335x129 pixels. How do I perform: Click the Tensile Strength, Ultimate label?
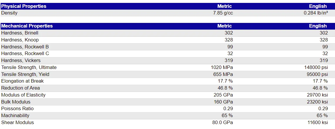(29, 68)
